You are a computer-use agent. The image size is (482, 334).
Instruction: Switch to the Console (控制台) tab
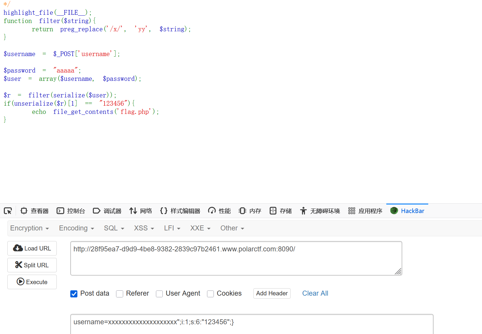71,211
